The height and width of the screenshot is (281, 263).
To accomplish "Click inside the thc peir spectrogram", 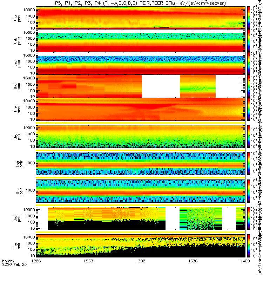I will [141, 191].
